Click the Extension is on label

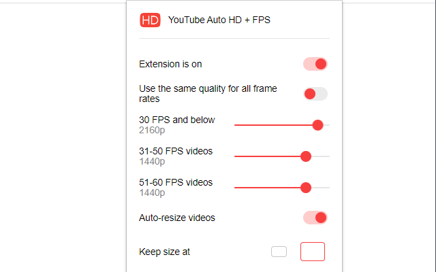(x=170, y=64)
